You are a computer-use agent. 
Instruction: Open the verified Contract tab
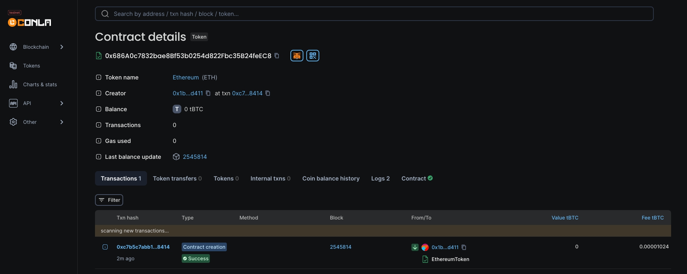[417, 178]
